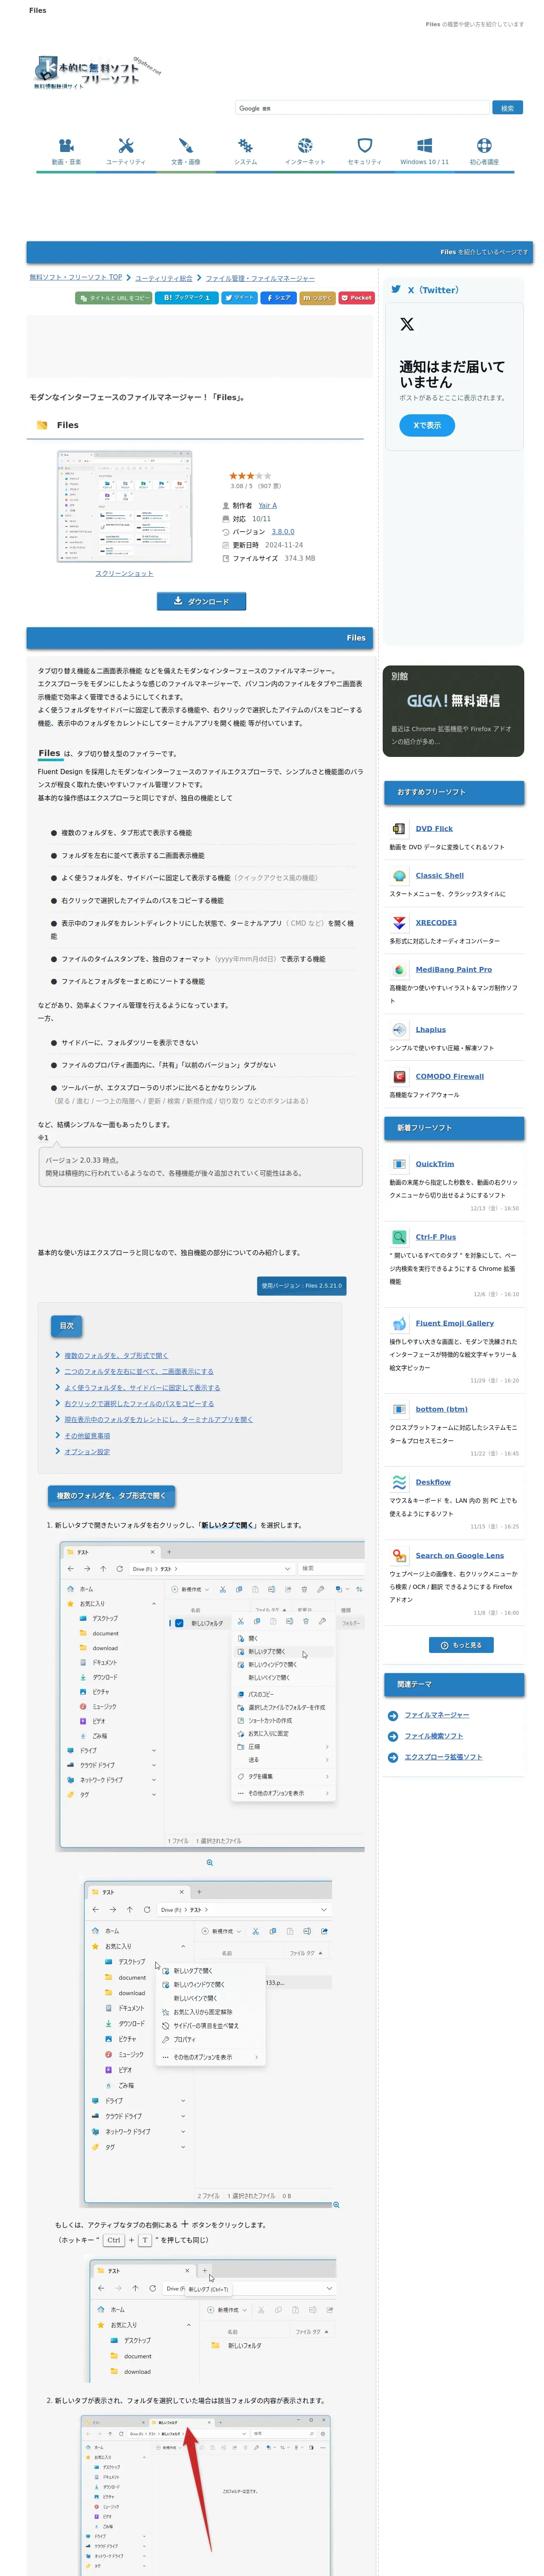Screen dimensions: 544x2576
Task: Jump to 二つのフォルダを左右に並べて、二画面表示にする section
Action: click(139, 1372)
